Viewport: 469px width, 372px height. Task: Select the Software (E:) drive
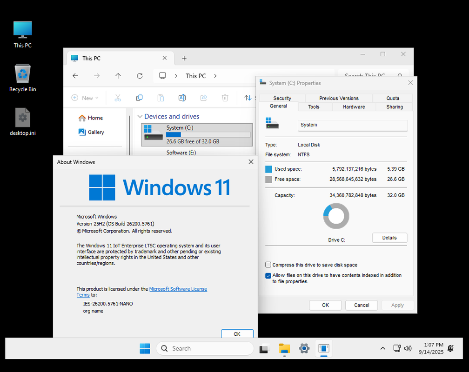(181, 153)
